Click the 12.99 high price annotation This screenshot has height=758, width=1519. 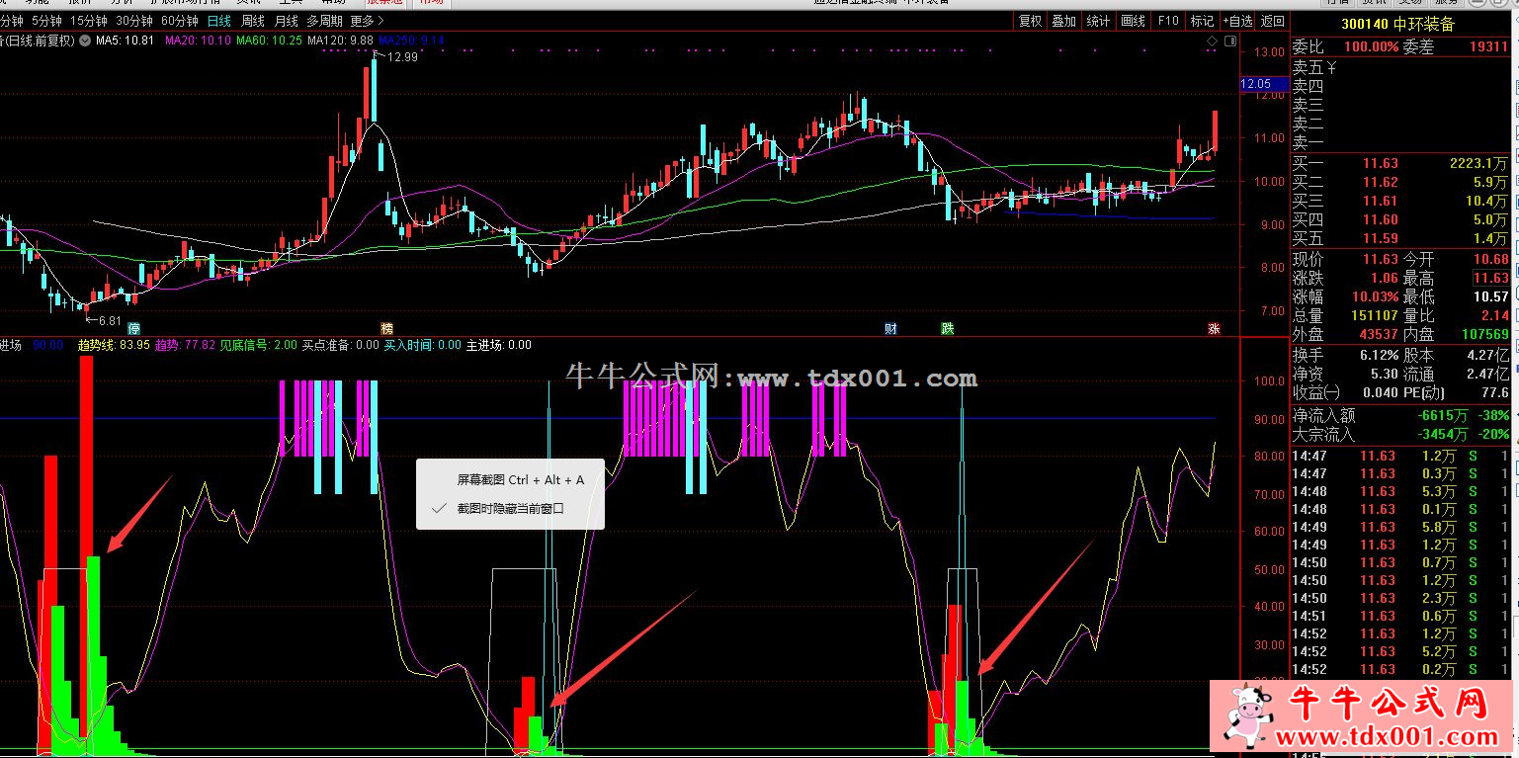click(x=402, y=57)
